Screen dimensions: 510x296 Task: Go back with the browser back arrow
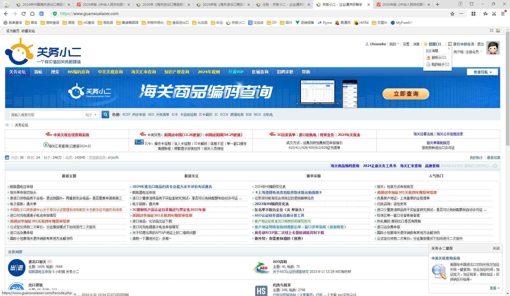click(6, 14)
